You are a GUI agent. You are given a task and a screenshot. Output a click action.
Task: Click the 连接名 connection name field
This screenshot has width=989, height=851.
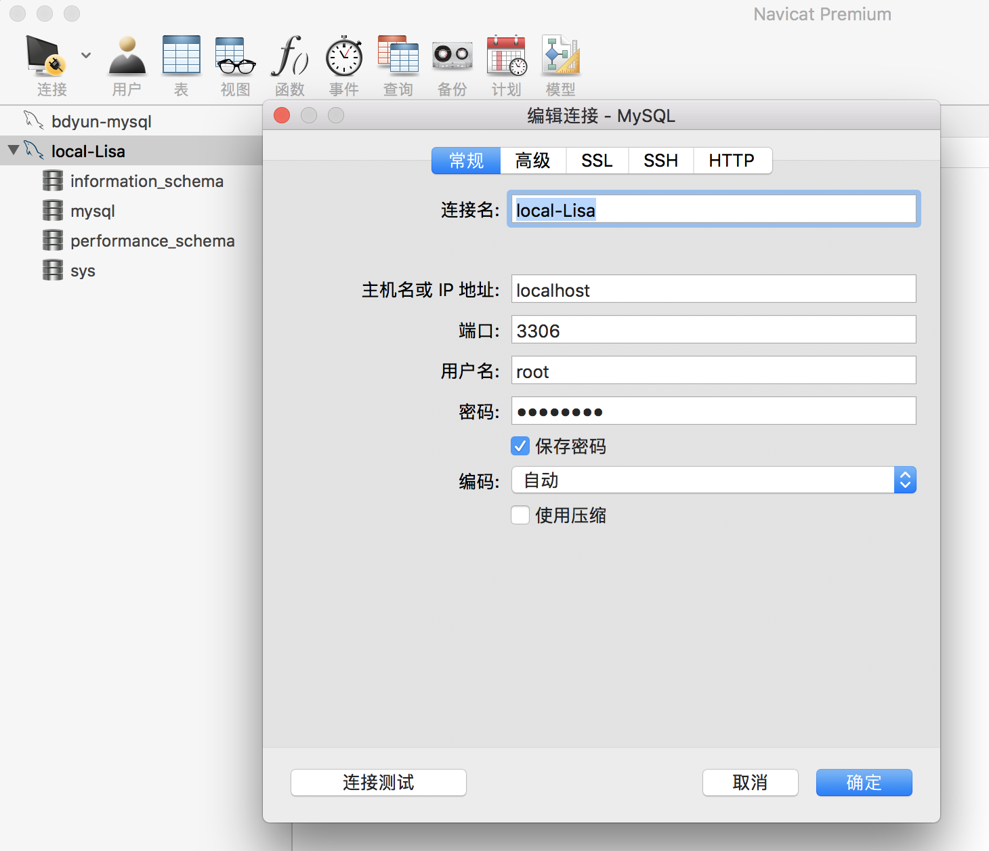pos(713,209)
